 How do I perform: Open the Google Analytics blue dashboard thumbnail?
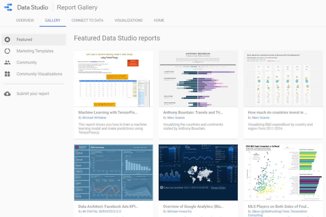tap(198, 173)
